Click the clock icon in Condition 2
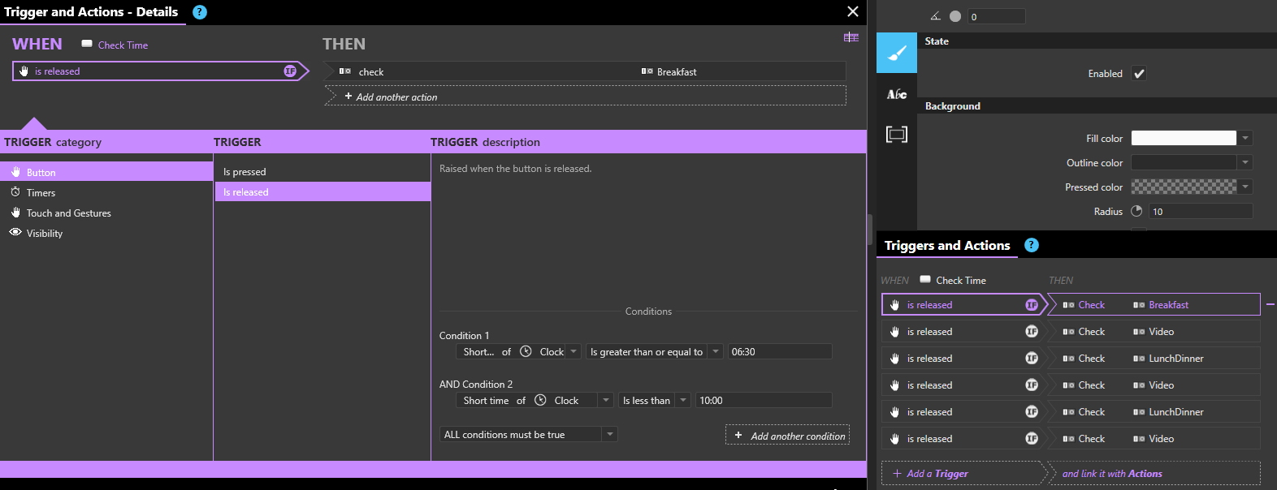The width and height of the screenshot is (1277, 490). coord(540,400)
